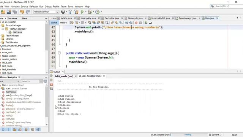243x137 pixels.
Task: Open the Debug Project dropdown arrow
Action: click(x=93, y=12)
